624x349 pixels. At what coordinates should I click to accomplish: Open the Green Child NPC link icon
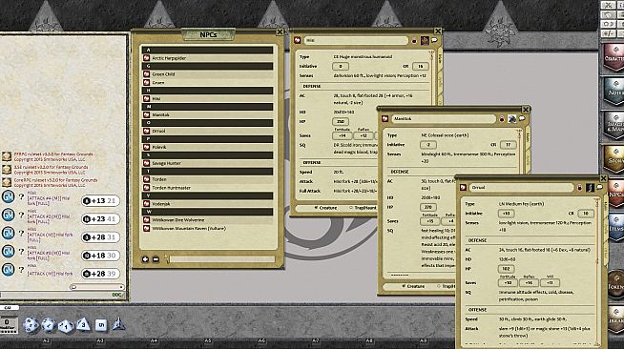tap(146, 74)
